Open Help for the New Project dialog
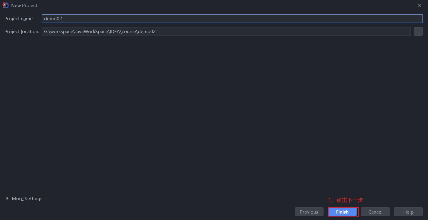 pos(408,212)
